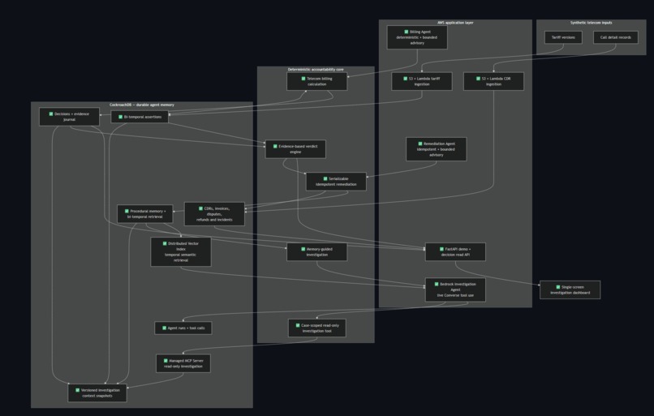Click the check icon beside Telecom billing calculation
Screen dimensions: 654x416
(303, 79)
